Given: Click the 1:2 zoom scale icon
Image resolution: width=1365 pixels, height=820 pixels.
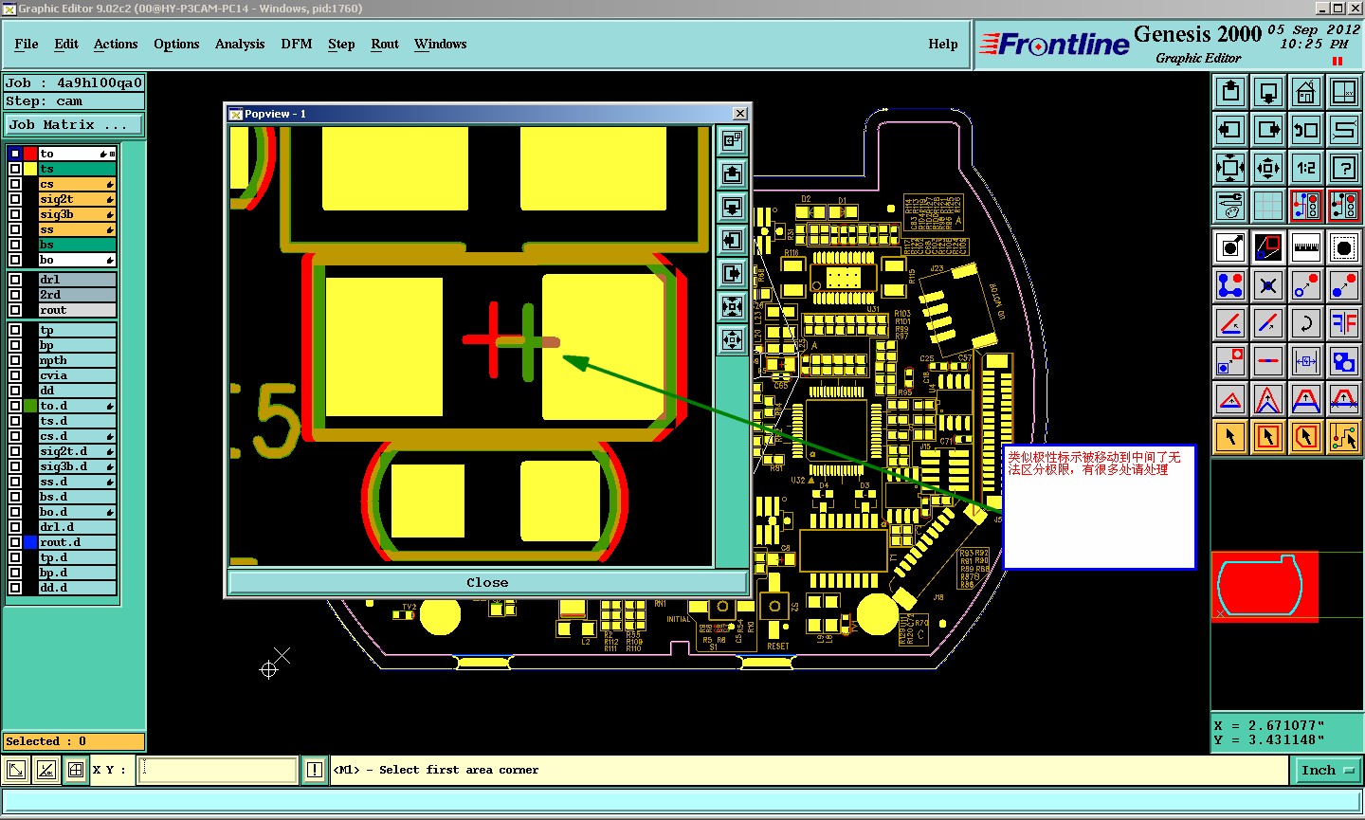Looking at the screenshot, I should (x=1306, y=168).
